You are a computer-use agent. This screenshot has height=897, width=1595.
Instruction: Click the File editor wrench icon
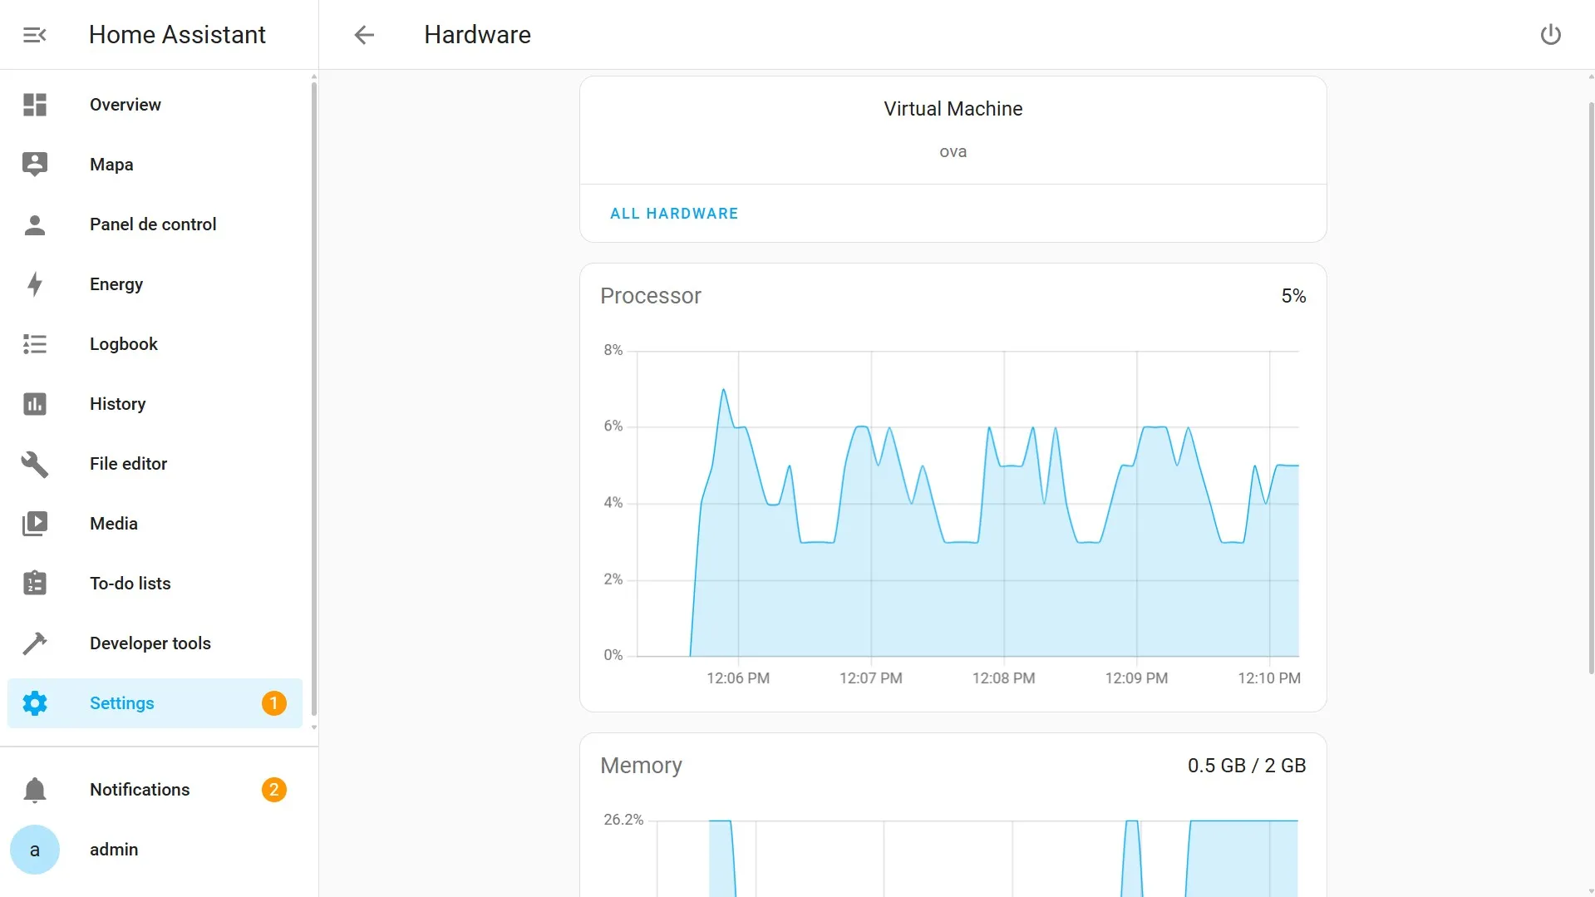pyautogui.click(x=35, y=464)
